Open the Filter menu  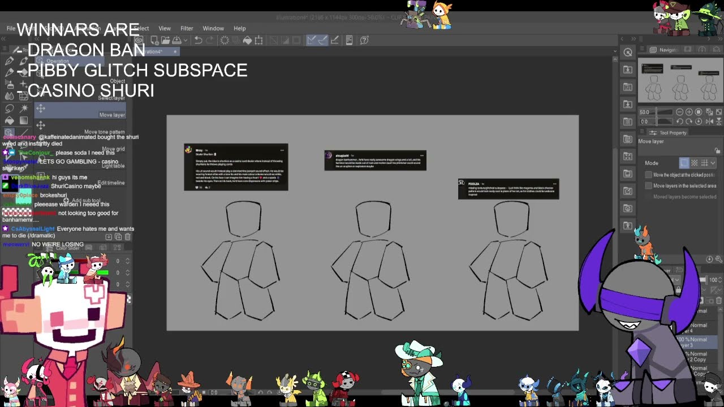coord(187,28)
